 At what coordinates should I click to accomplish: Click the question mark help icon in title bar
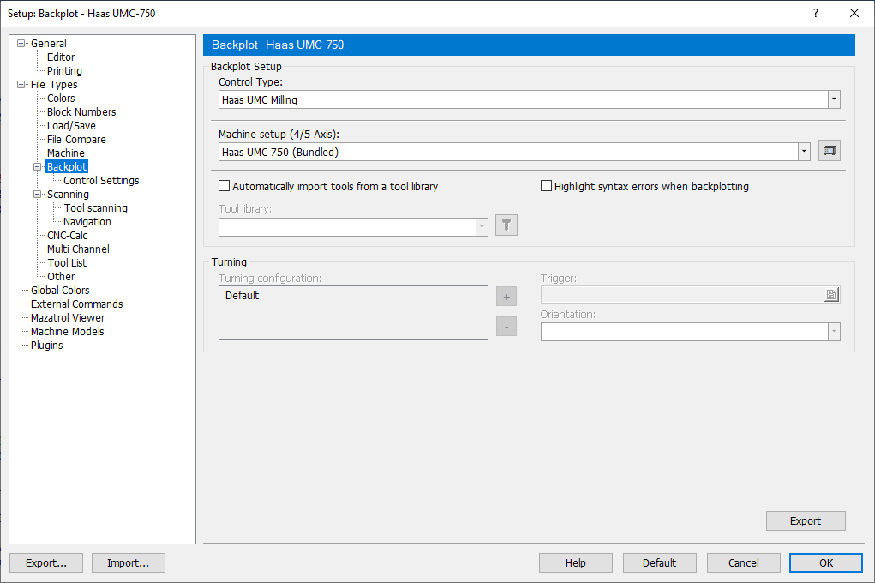(x=816, y=13)
